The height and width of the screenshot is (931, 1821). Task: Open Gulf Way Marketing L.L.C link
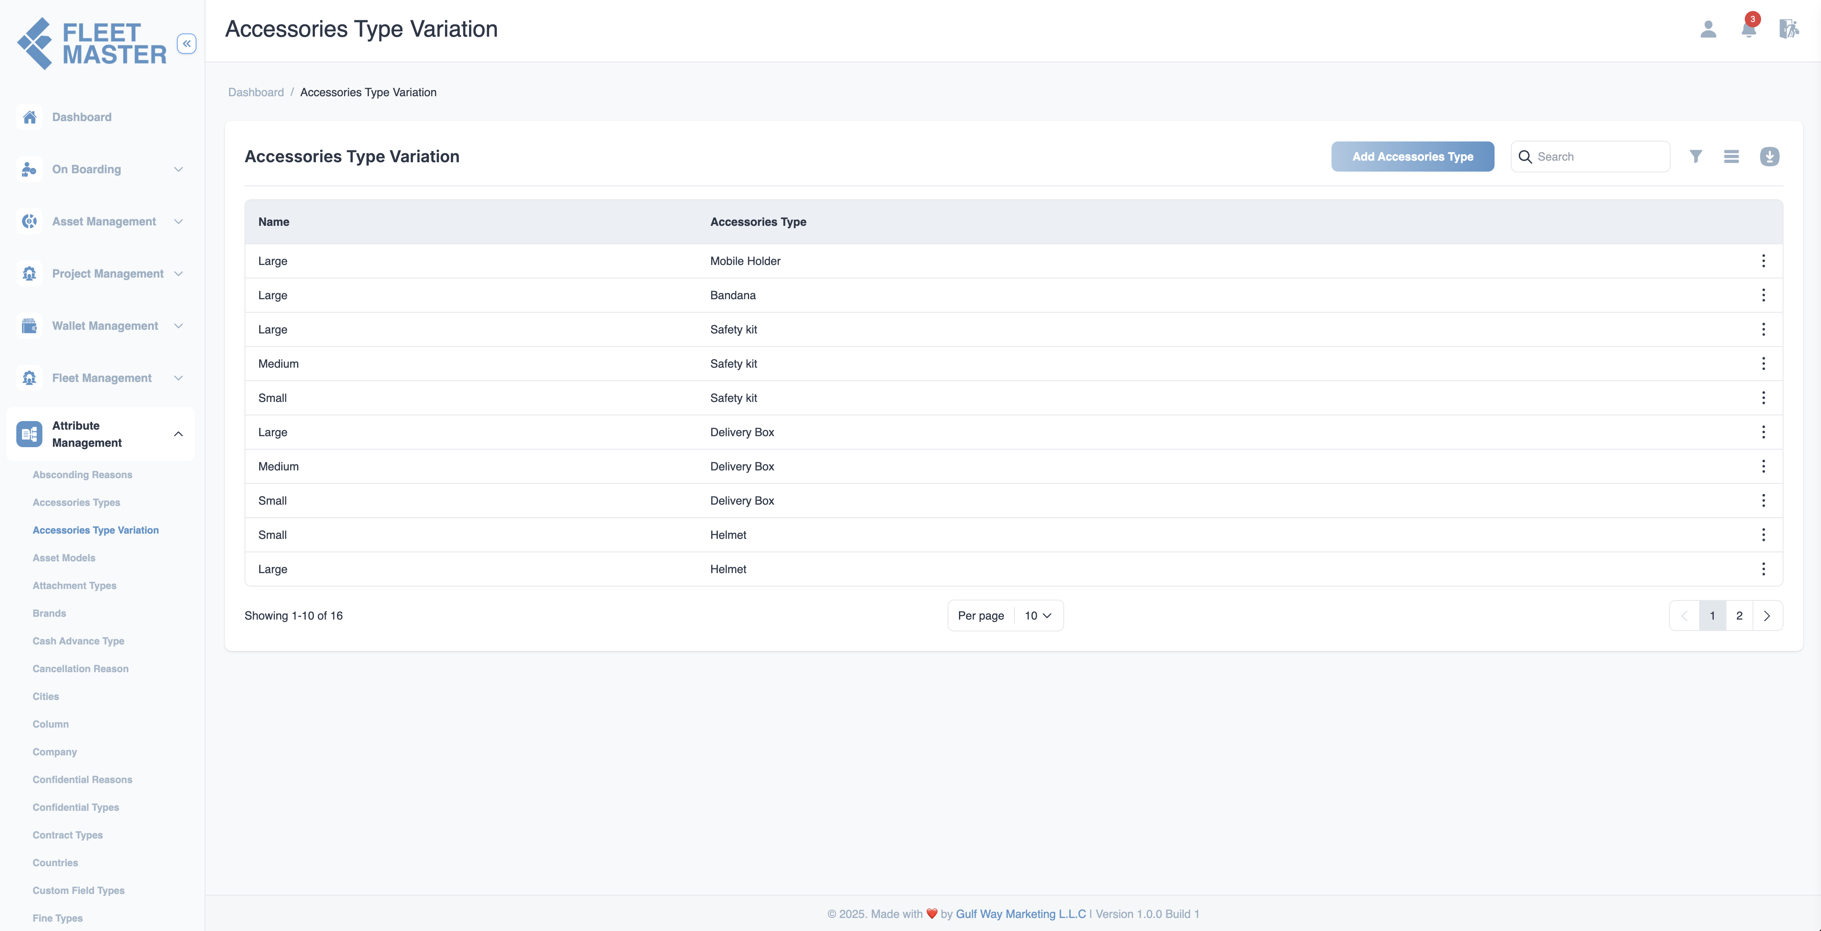[x=1021, y=914]
